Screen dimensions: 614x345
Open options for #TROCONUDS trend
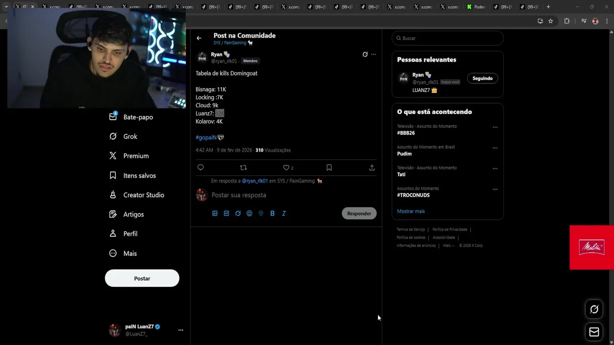click(495, 189)
